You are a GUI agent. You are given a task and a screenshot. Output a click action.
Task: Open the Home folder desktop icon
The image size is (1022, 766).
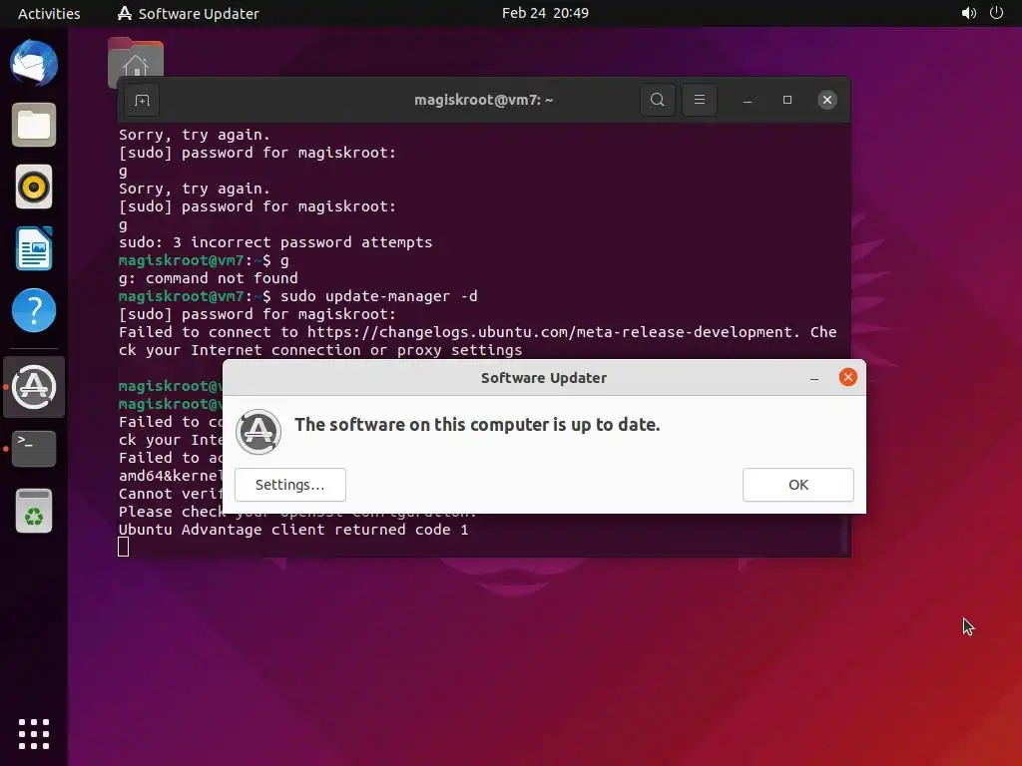(136, 61)
